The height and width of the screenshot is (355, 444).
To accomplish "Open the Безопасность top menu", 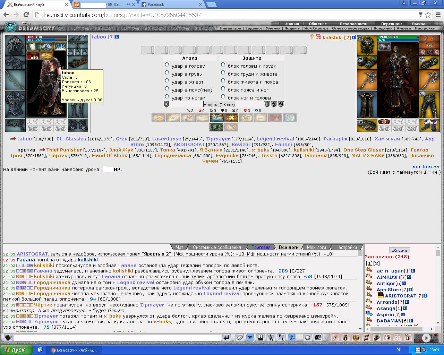I will pos(353,24).
